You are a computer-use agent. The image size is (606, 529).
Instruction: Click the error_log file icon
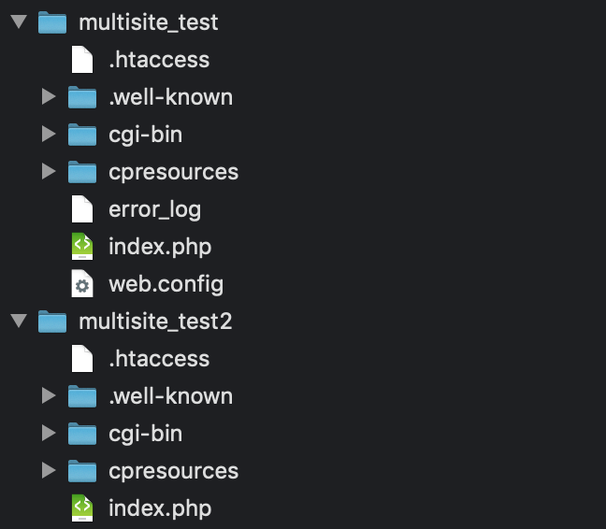coord(83,209)
